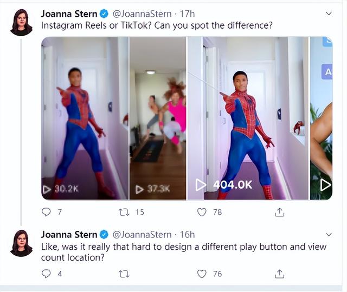Play the Spider-Man video with 404.0K views
Viewport: 347px width, 292px height.
[248, 118]
